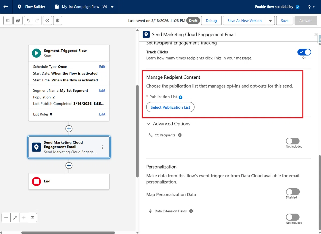Close the Send Email properties panel

click(x=316, y=34)
